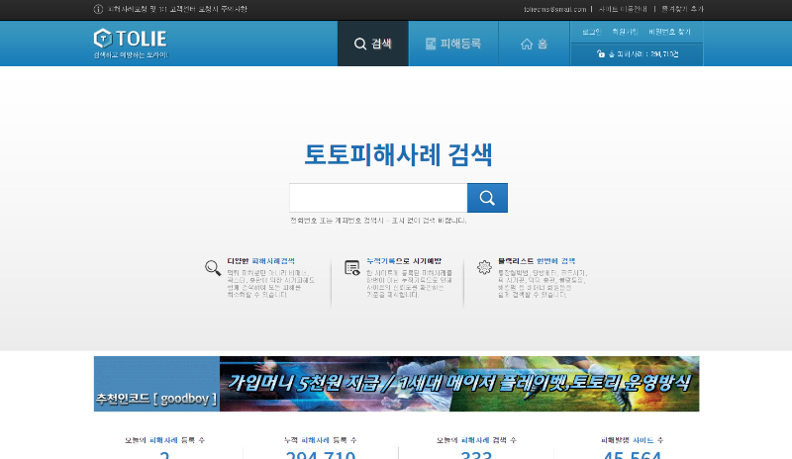Click the lock icon beside damage case count

[x=600, y=54]
